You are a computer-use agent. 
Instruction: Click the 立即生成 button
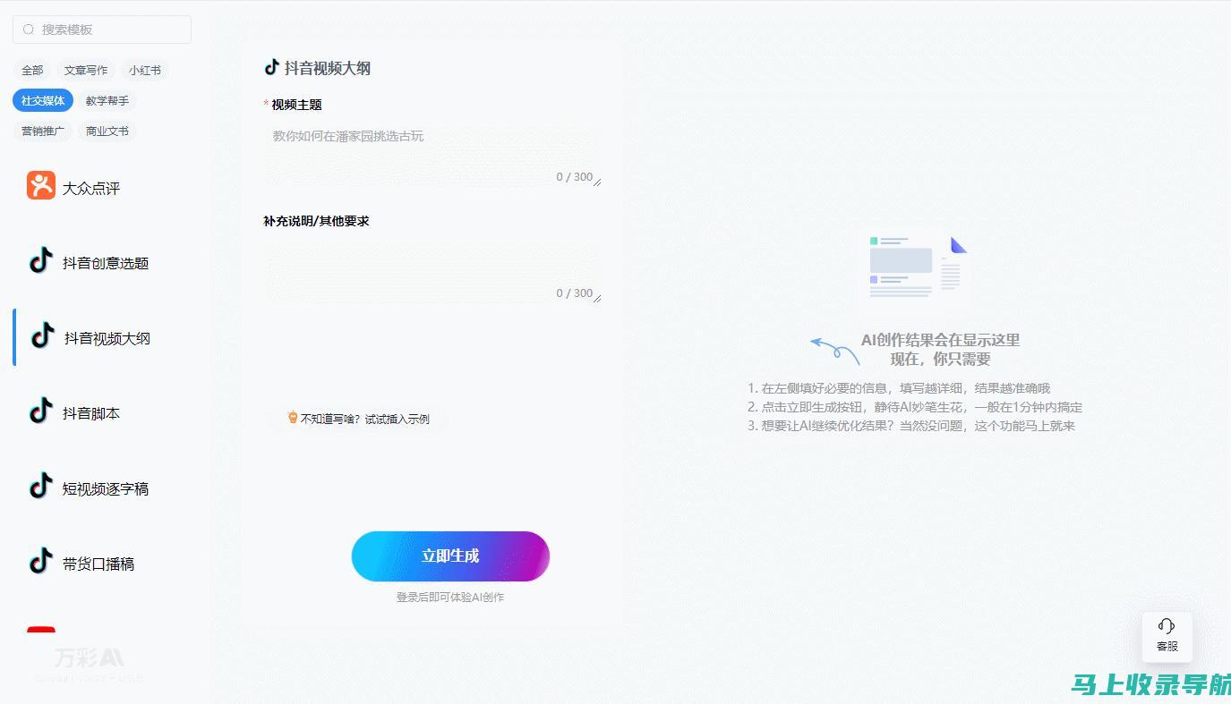click(x=450, y=556)
